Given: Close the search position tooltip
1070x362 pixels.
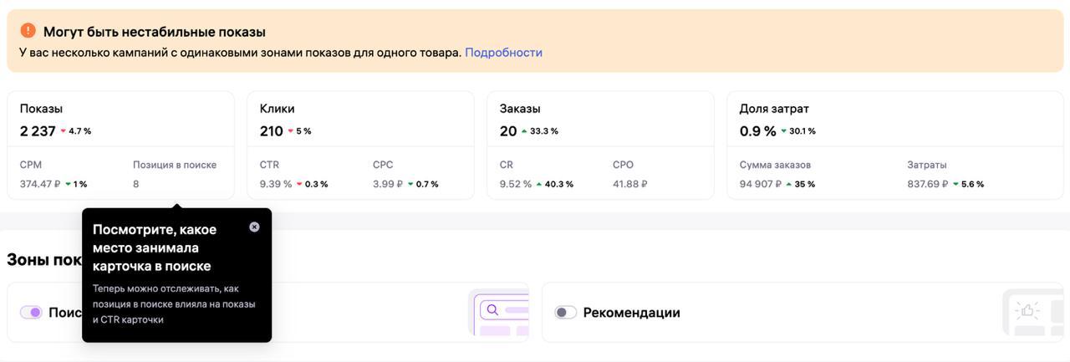Looking at the screenshot, I should 254,227.
